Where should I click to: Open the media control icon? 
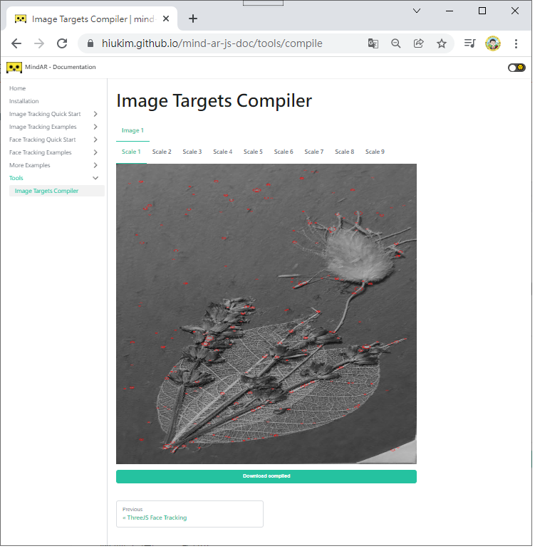(x=469, y=43)
